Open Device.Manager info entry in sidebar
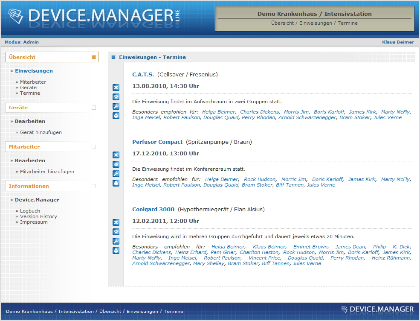The image size is (420, 321). tap(37, 200)
